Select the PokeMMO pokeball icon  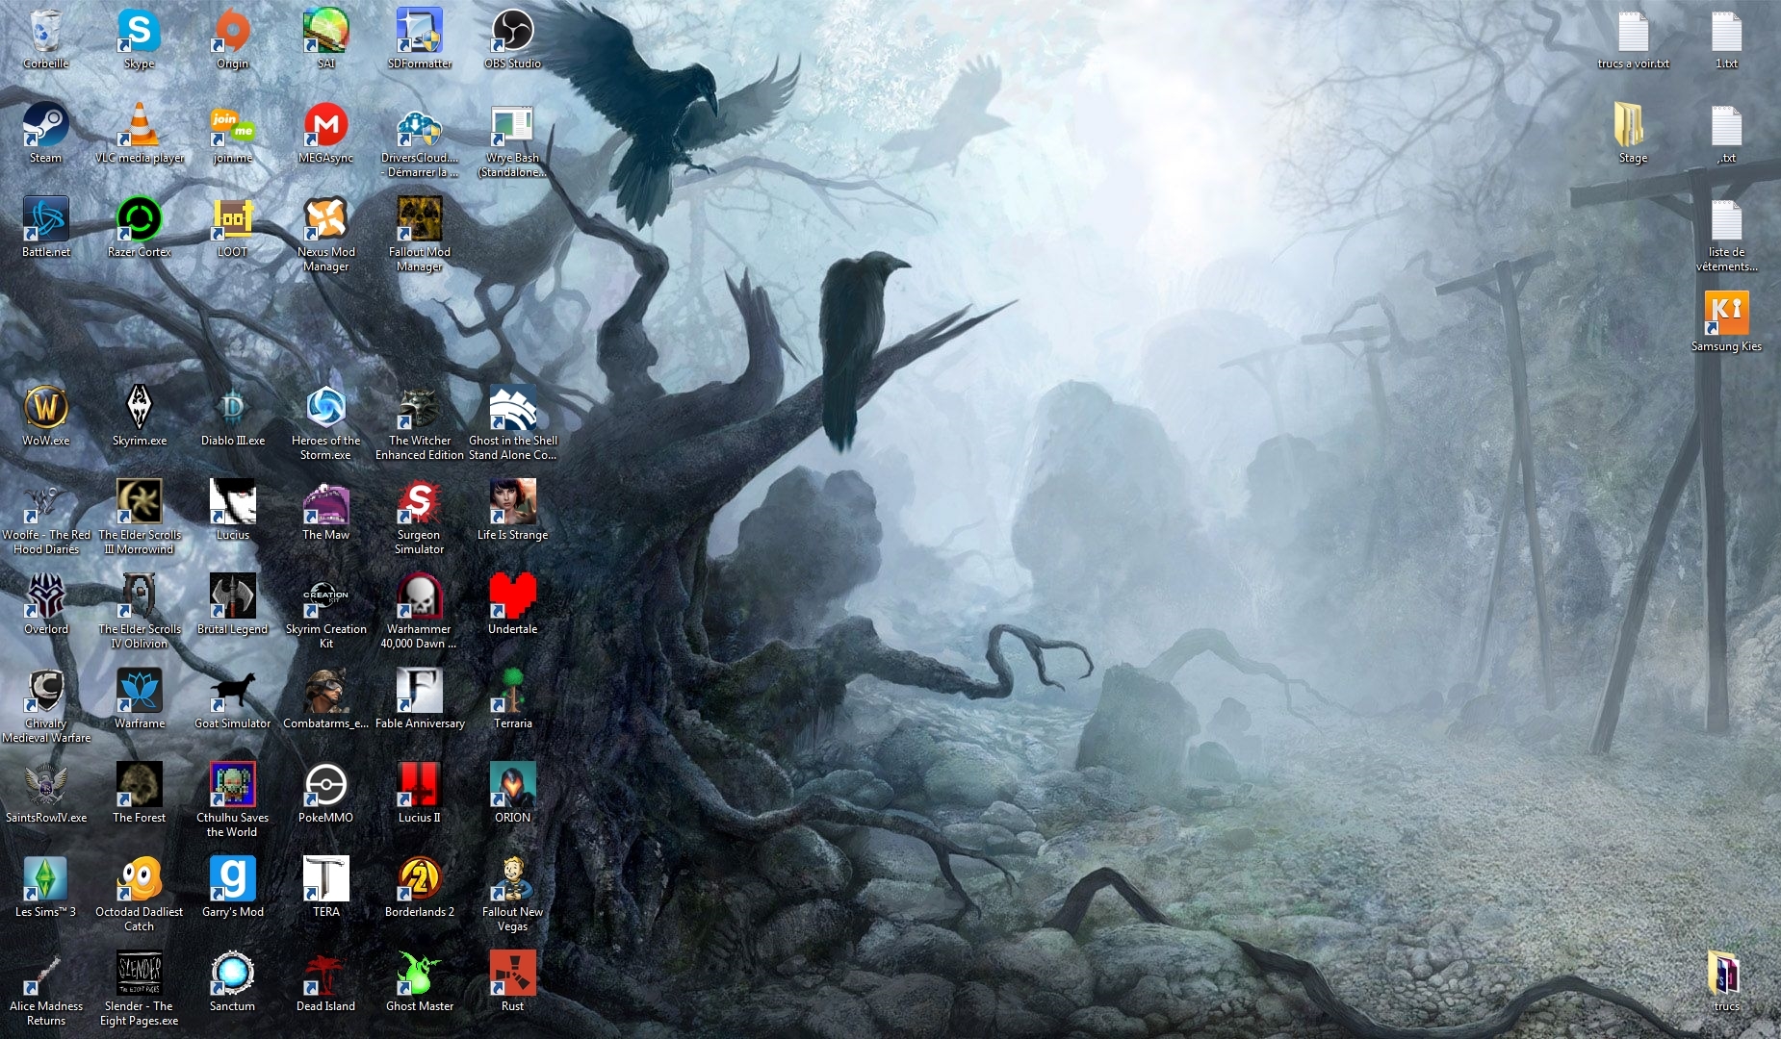[x=325, y=785]
